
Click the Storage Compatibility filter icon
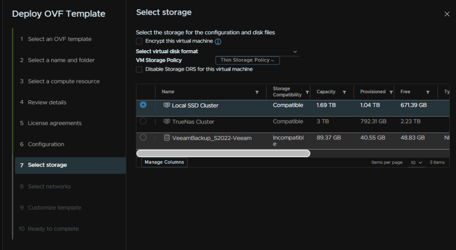(x=307, y=92)
